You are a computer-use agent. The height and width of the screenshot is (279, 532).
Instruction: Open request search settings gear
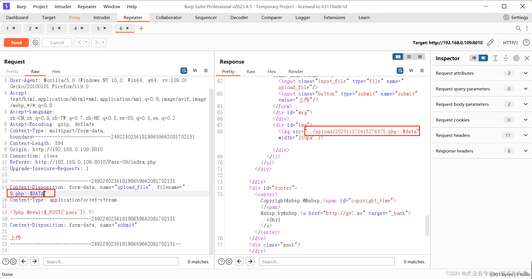pyautogui.click(x=13, y=261)
